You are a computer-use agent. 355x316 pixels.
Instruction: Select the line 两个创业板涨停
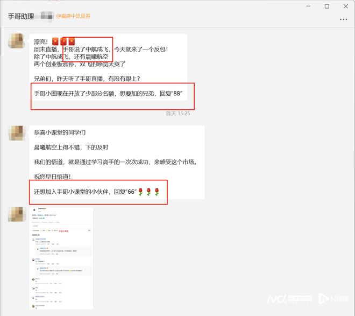tap(80, 64)
